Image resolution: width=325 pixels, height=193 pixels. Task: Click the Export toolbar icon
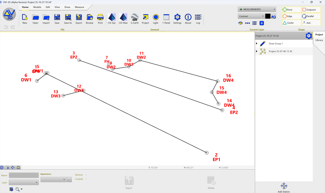tap(79, 17)
